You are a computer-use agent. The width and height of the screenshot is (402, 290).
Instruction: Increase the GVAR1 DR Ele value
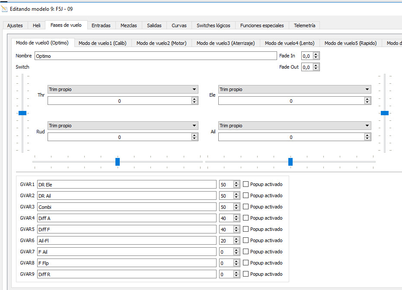click(236, 183)
